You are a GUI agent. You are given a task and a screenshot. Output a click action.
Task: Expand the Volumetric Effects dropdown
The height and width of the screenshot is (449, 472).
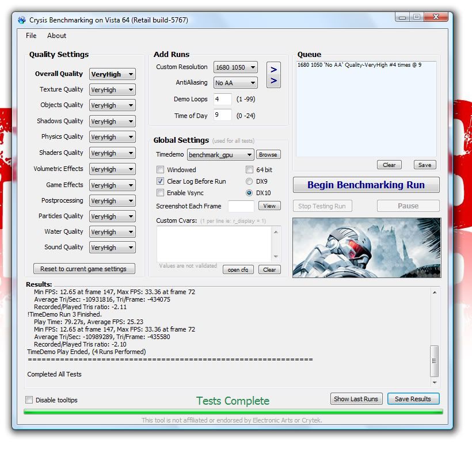[x=112, y=169]
